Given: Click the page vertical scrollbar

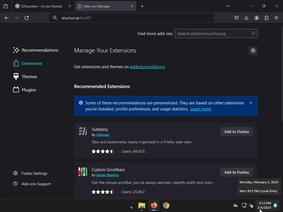Looking at the screenshot, I should click(x=282, y=75).
